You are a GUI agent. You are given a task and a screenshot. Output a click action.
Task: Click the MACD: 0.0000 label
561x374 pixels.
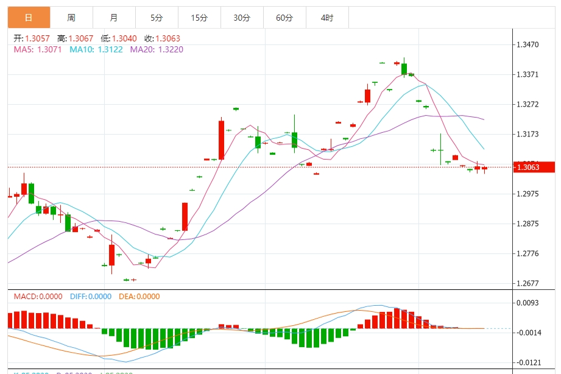pos(38,296)
